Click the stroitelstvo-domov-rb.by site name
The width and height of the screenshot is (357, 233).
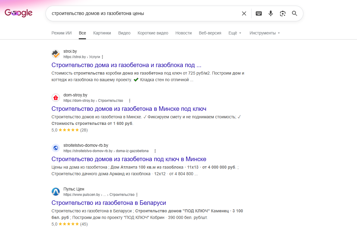(86, 145)
